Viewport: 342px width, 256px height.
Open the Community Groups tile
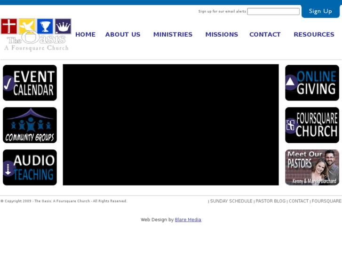(30, 125)
